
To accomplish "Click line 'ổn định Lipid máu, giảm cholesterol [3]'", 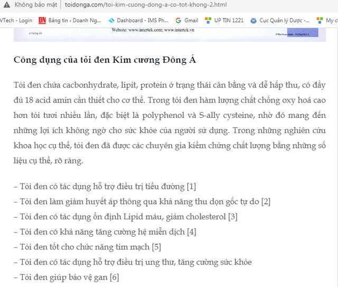I will click(165, 217).
